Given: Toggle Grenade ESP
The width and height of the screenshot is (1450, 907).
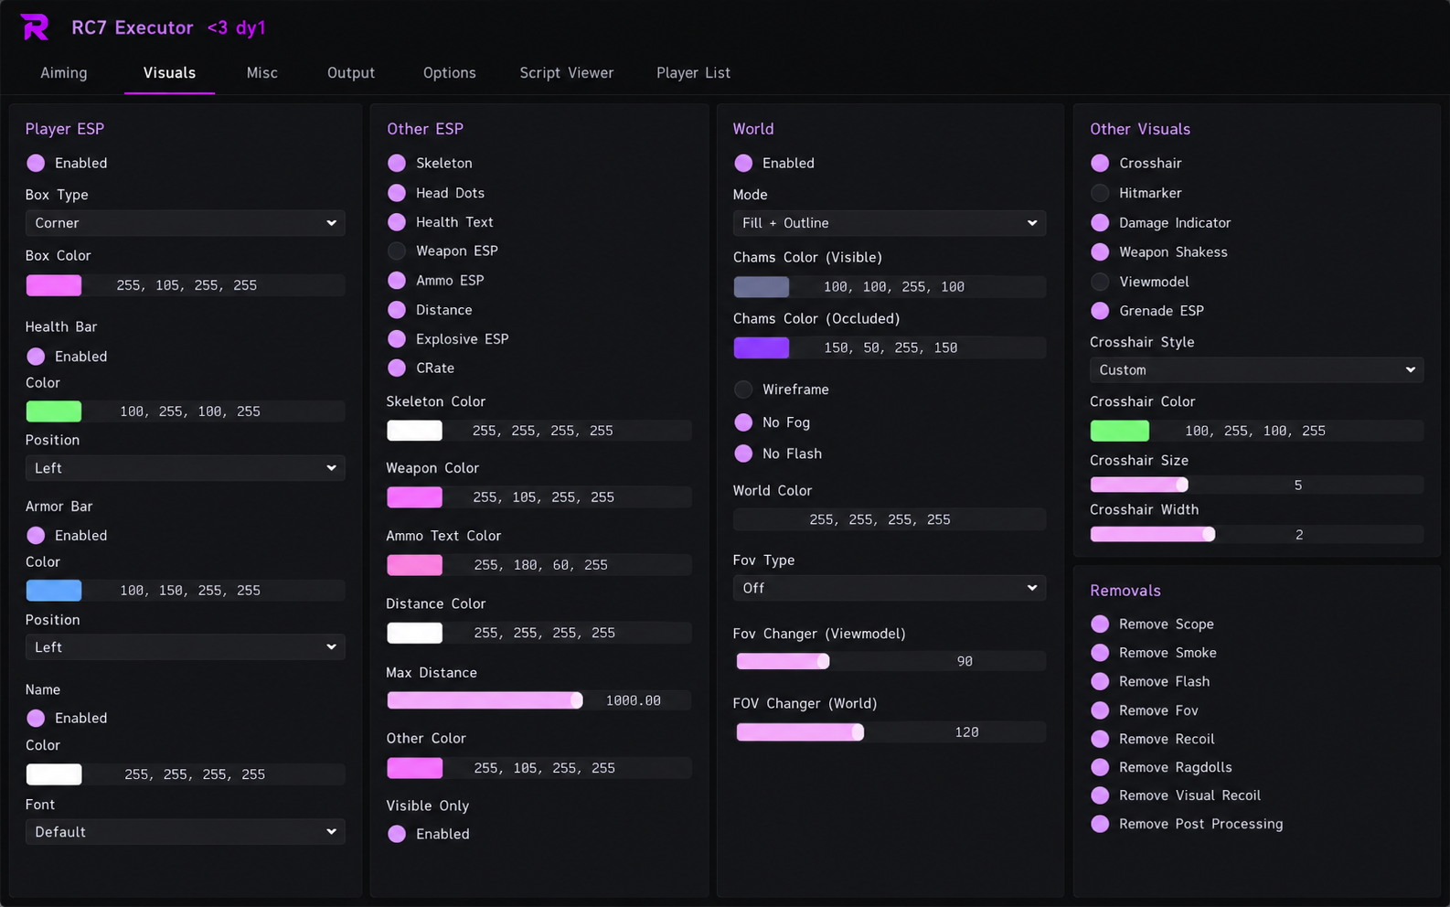Looking at the screenshot, I should [1100, 311].
